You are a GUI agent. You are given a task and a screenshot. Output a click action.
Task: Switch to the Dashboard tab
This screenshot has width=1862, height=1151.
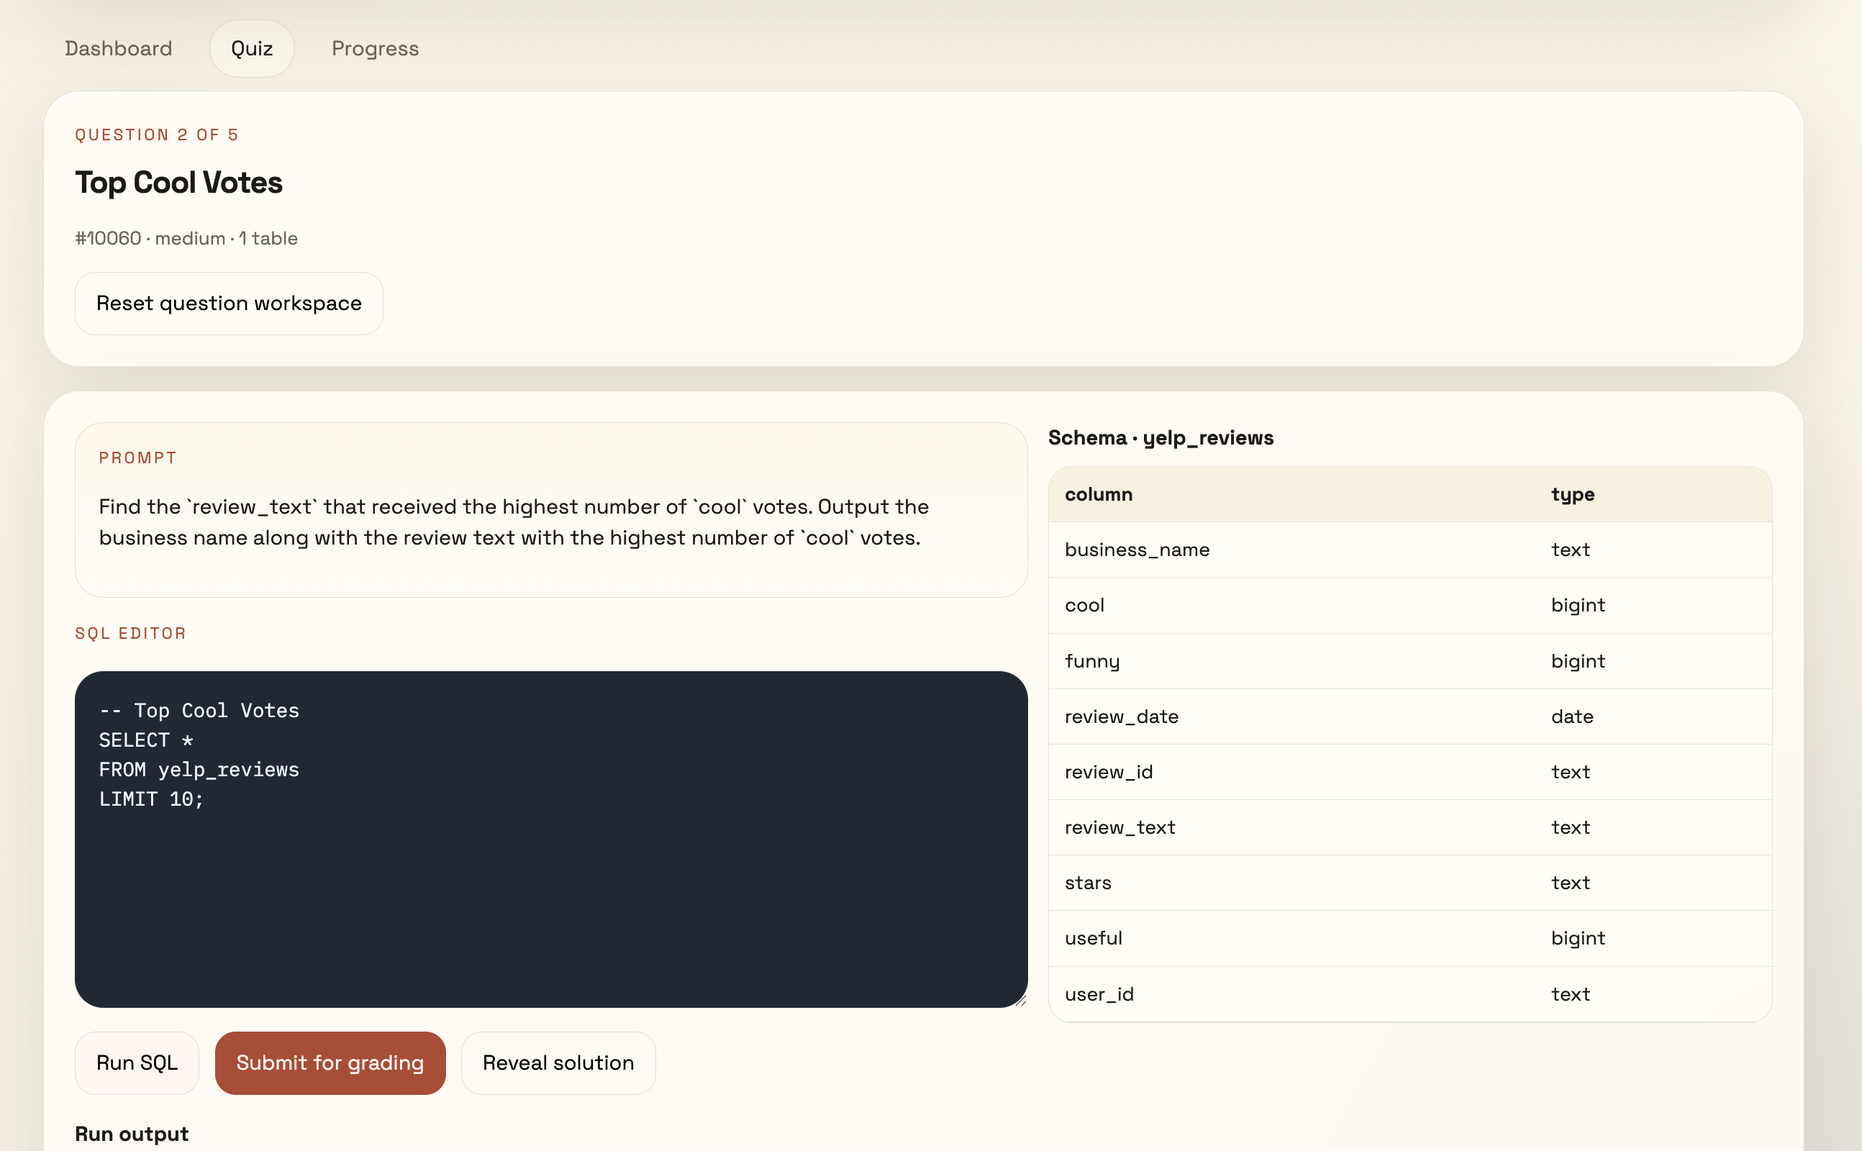pos(119,48)
